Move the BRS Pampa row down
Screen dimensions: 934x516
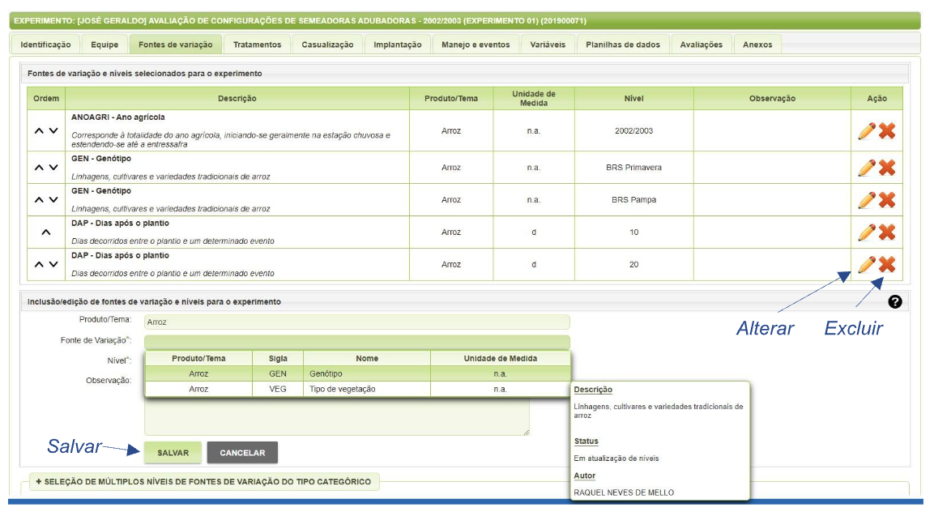[53, 199]
